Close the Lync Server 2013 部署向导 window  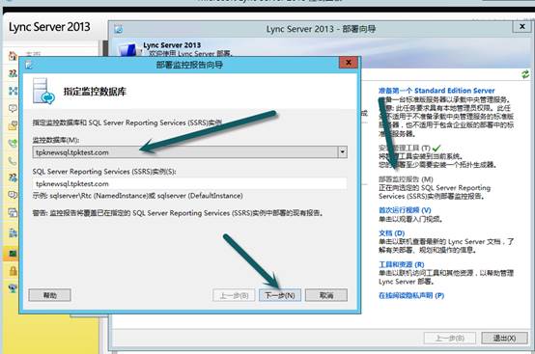click(522, 27)
